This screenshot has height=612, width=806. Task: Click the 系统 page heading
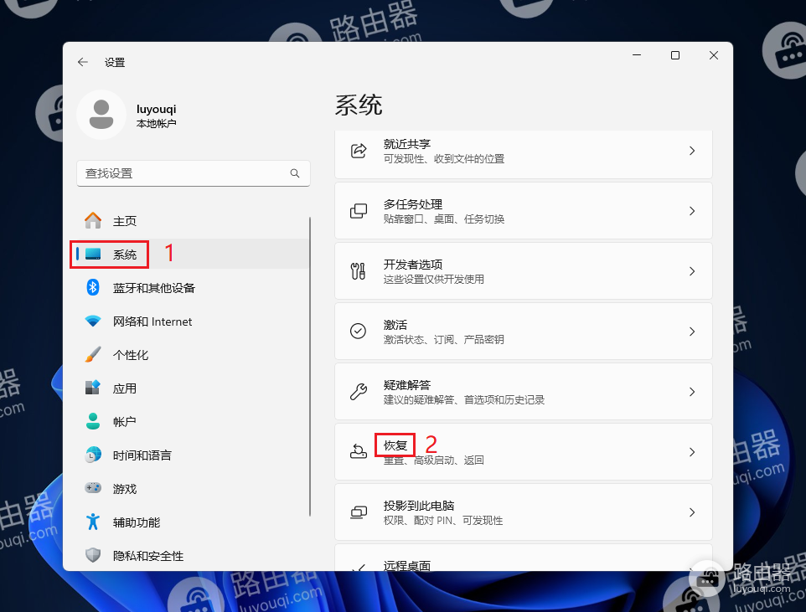[359, 105]
